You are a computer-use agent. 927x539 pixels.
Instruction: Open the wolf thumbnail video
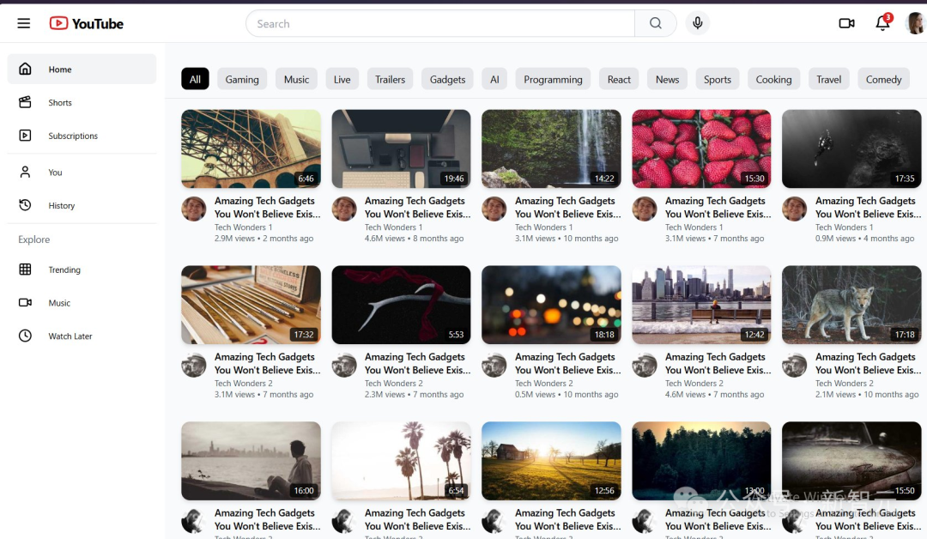click(851, 305)
